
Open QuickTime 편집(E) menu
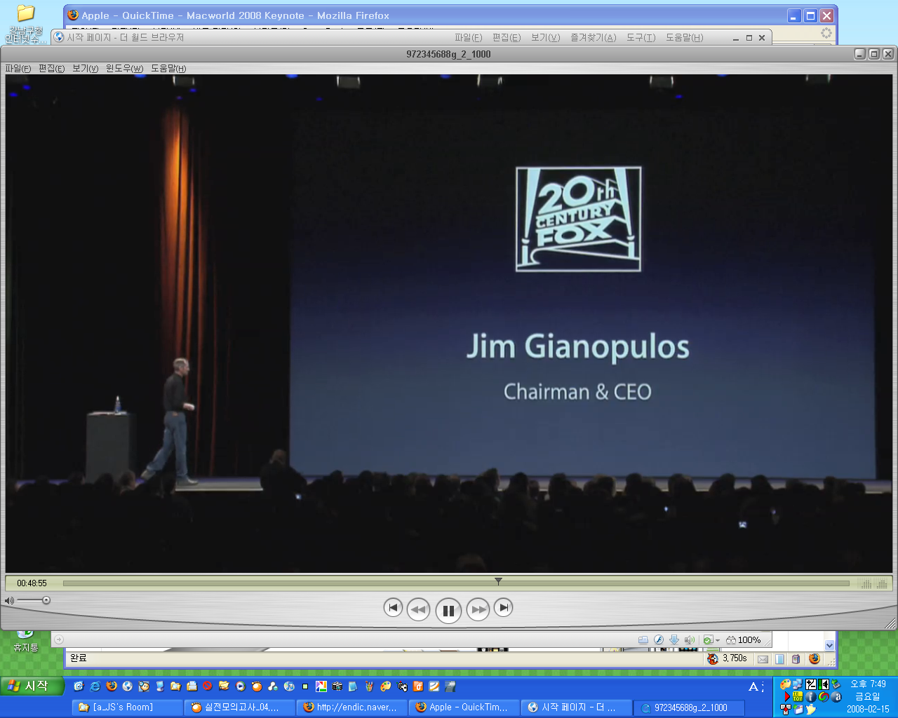coord(51,68)
